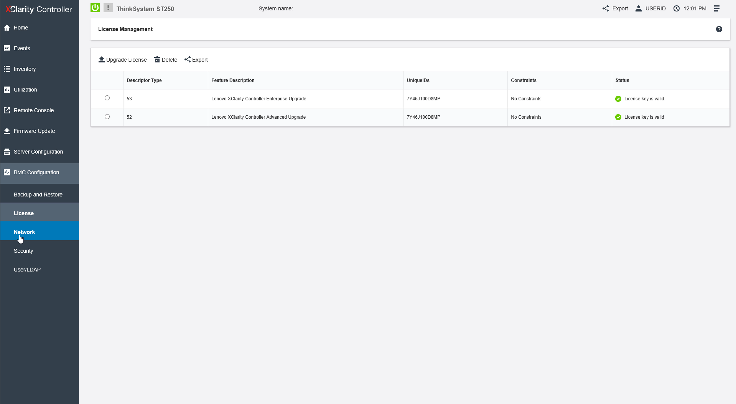Image resolution: width=736 pixels, height=404 pixels.
Task: Open the Security submenu item
Action: [x=40, y=251]
